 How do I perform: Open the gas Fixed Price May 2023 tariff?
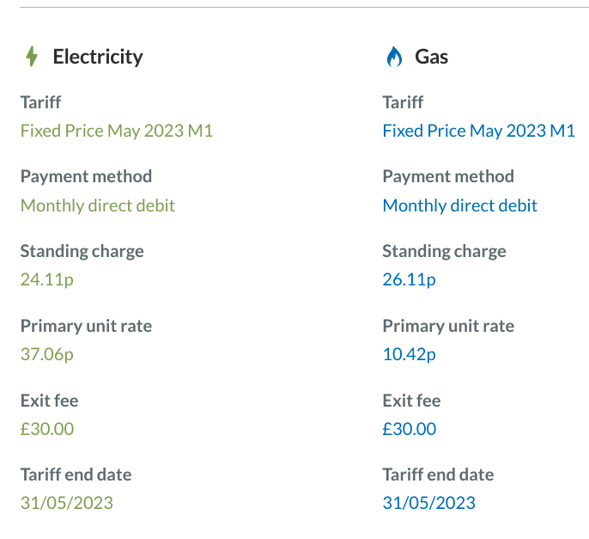coord(478,132)
